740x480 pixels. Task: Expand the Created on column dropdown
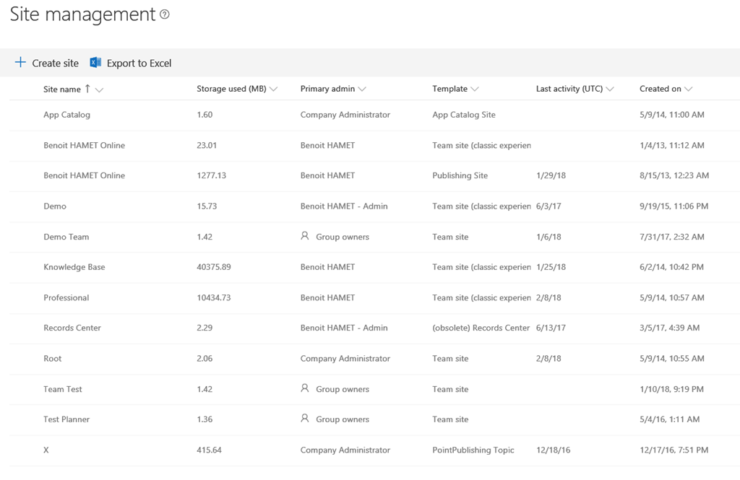[x=689, y=90]
